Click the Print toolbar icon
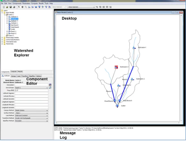 pyautogui.click(x=14, y=7)
